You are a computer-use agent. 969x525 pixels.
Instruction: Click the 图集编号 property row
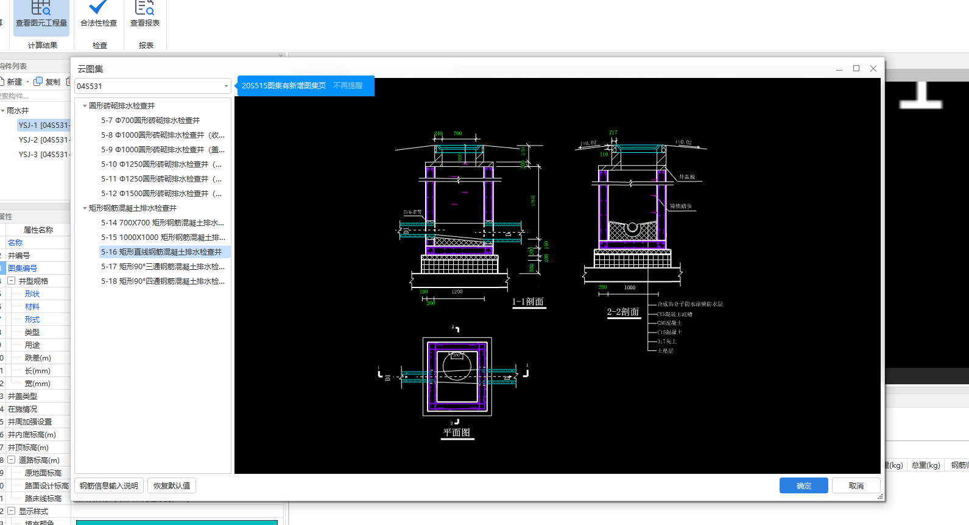click(37, 268)
